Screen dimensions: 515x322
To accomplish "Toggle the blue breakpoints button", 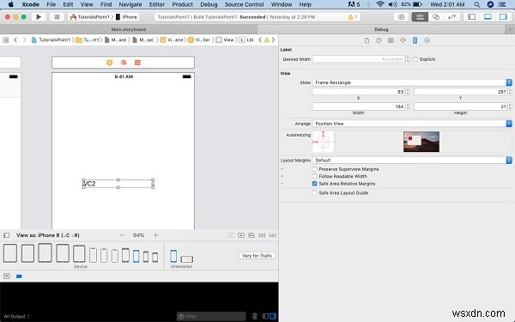I will click(x=19, y=276).
